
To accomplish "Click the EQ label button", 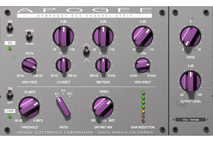I will (10, 43).
